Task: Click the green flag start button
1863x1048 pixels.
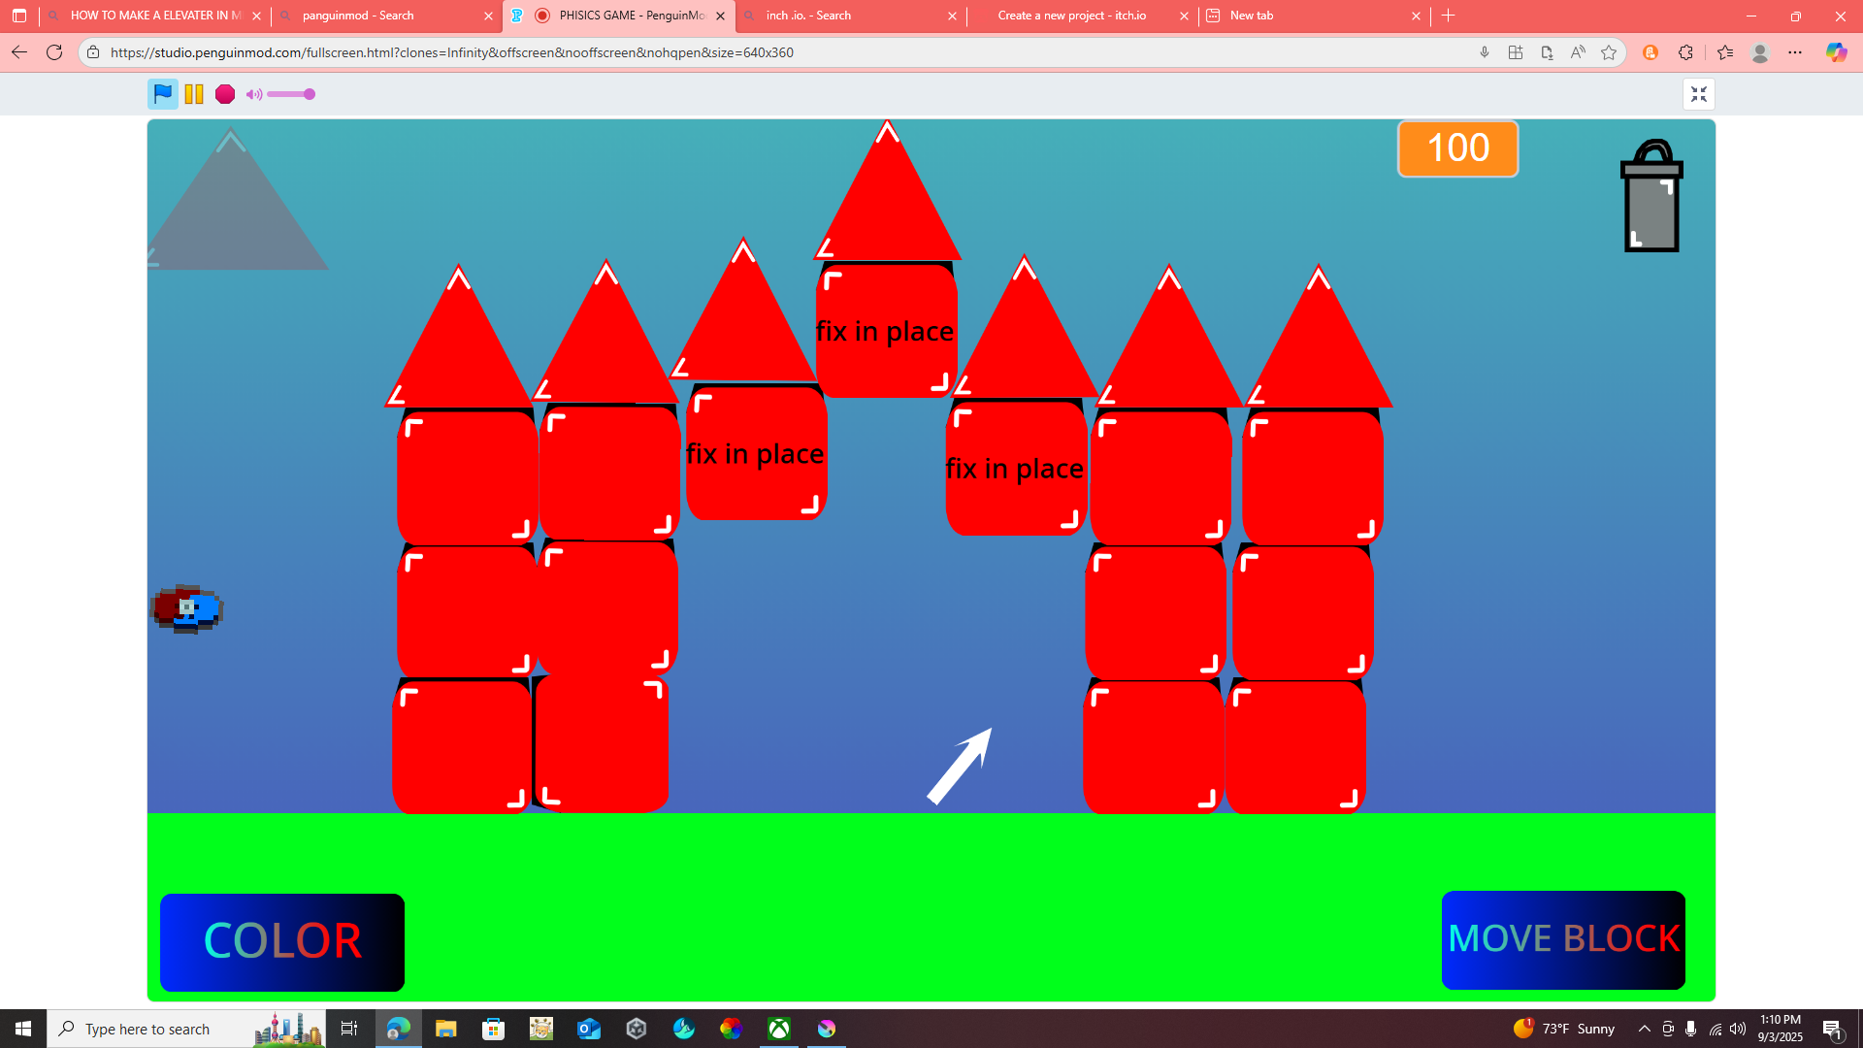Action: click(163, 94)
